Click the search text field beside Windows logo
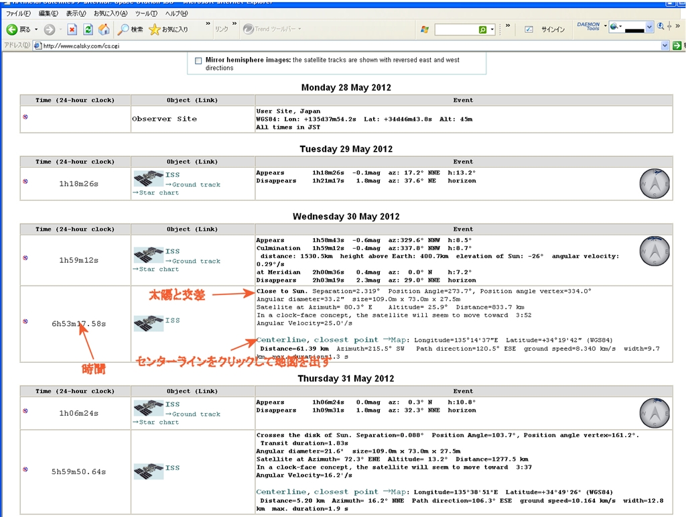 [x=456, y=30]
